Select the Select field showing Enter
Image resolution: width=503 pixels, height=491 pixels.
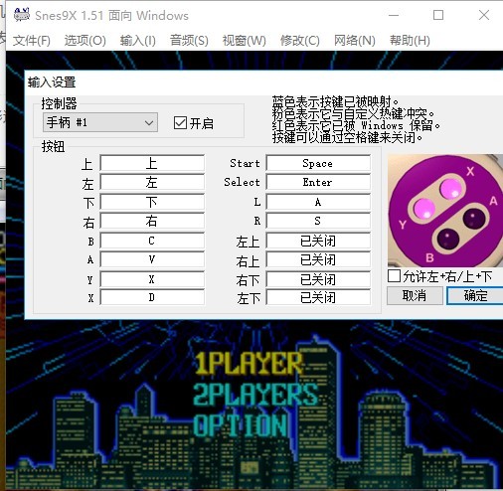318,182
